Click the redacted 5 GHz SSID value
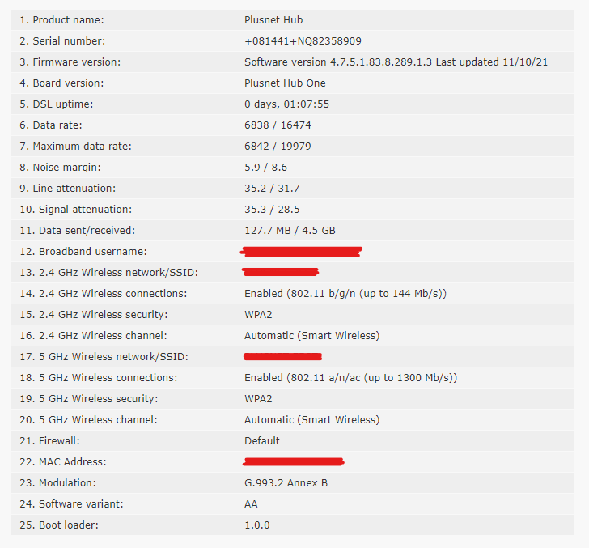Image resolution: width=589 pixels, height=548 pixels. coord(282,356)
